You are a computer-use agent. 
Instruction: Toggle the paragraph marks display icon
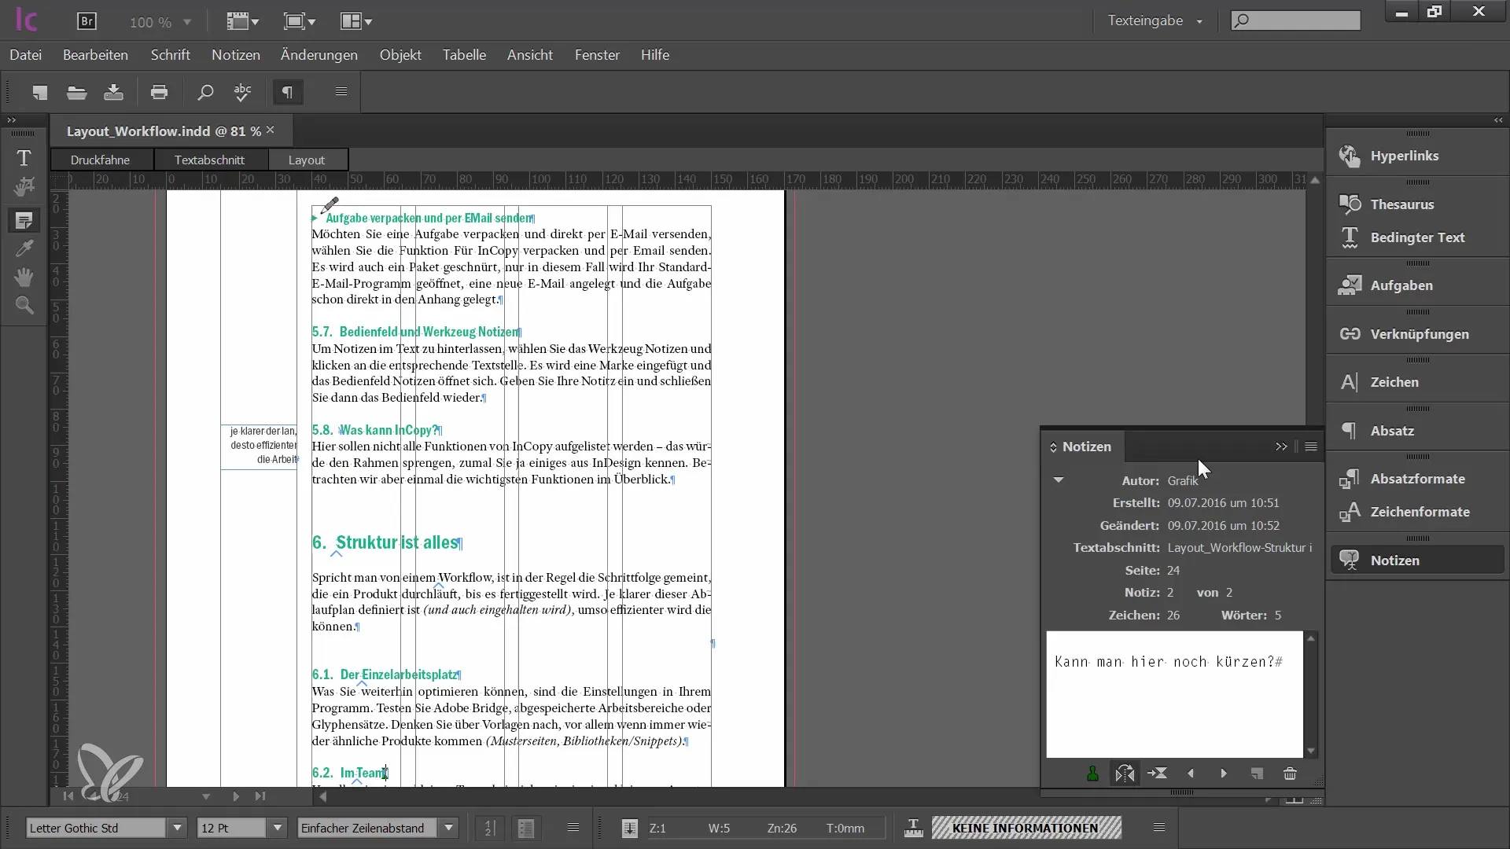pyautogui.click(x=286, y=94)
